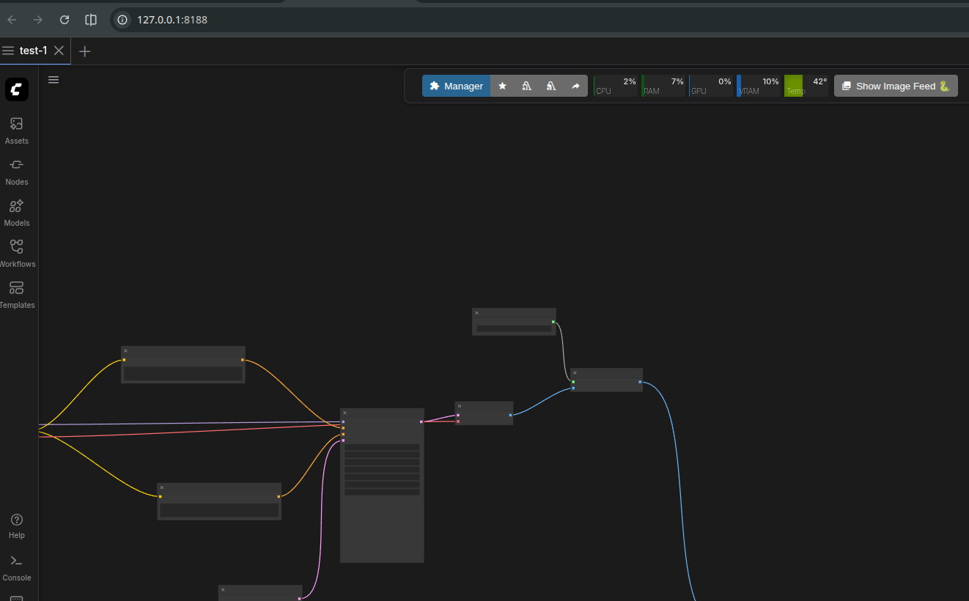Open the Nodes library panel

pos(16,172)
